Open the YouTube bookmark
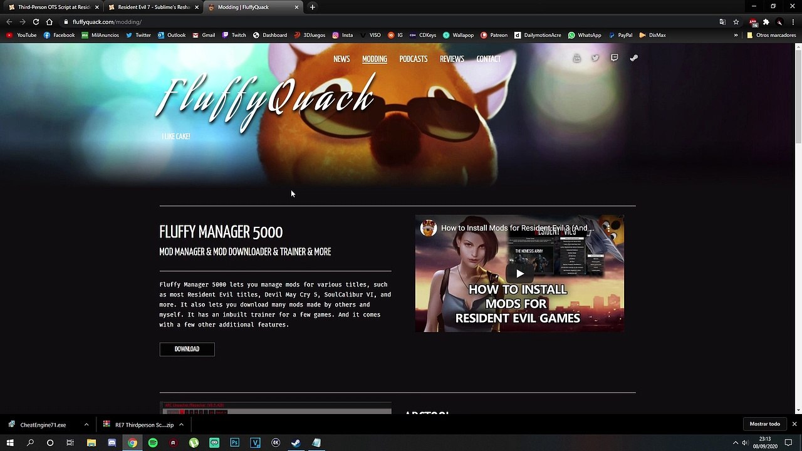This screenshot has width=802, height=451. pos(21,35)
